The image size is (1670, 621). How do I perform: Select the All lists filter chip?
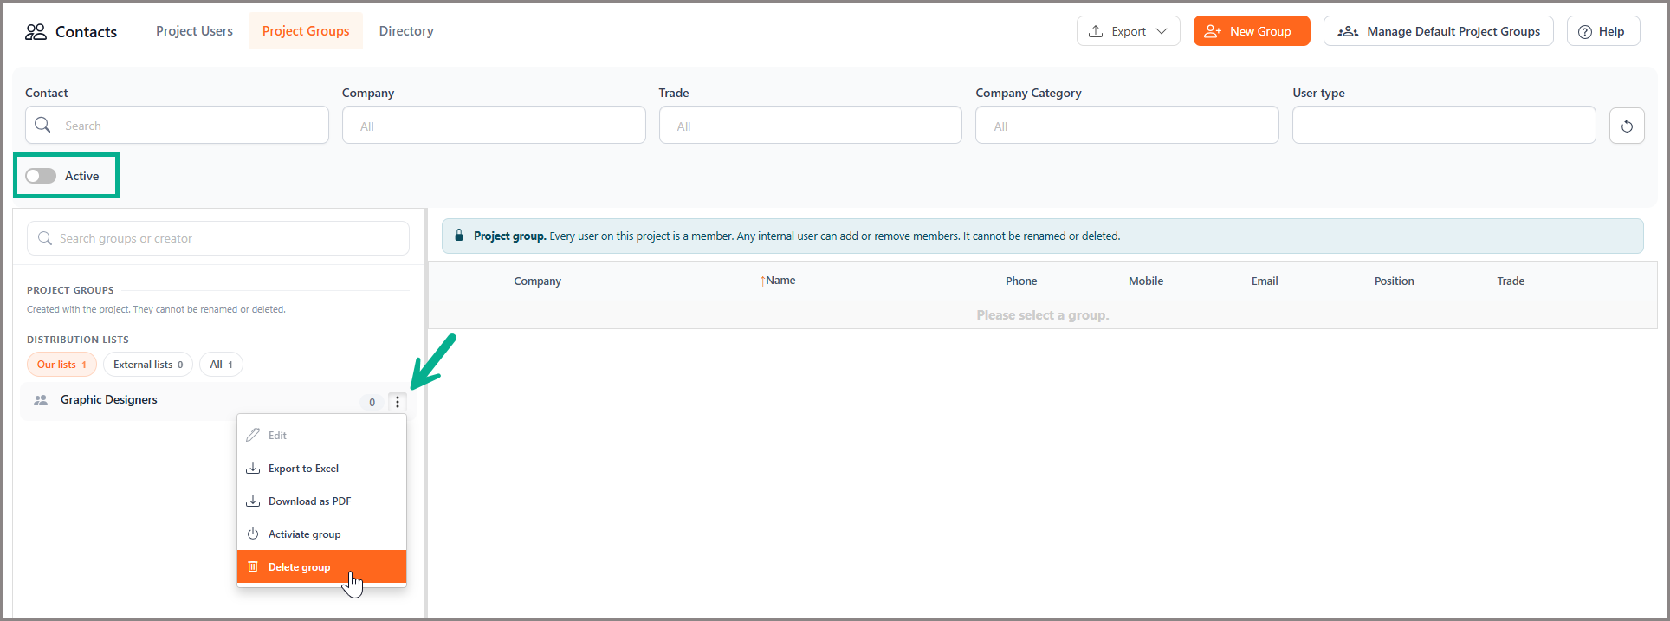coord(221,365)
